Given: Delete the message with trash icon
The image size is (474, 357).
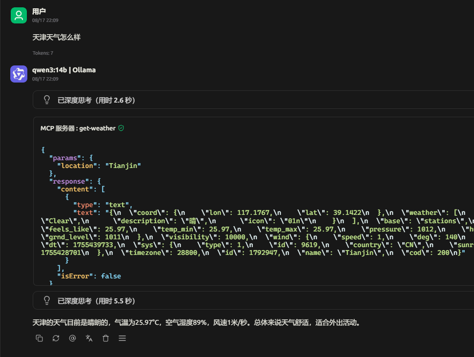Looking at the screenshot, I should pyautogui.click(x=105, y=338).
